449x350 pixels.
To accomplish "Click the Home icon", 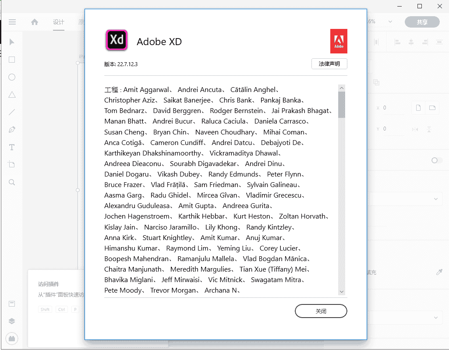I will point(35,22).
